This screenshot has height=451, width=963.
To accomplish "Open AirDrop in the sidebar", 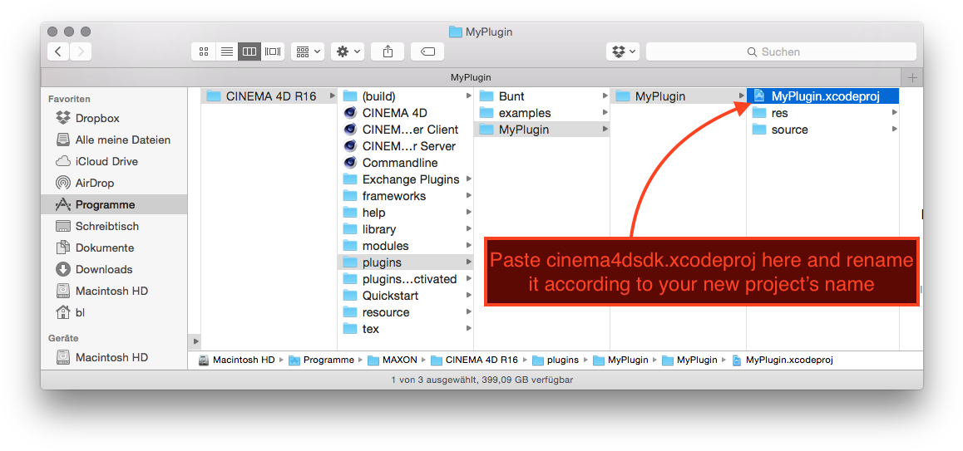I will 94,183.
